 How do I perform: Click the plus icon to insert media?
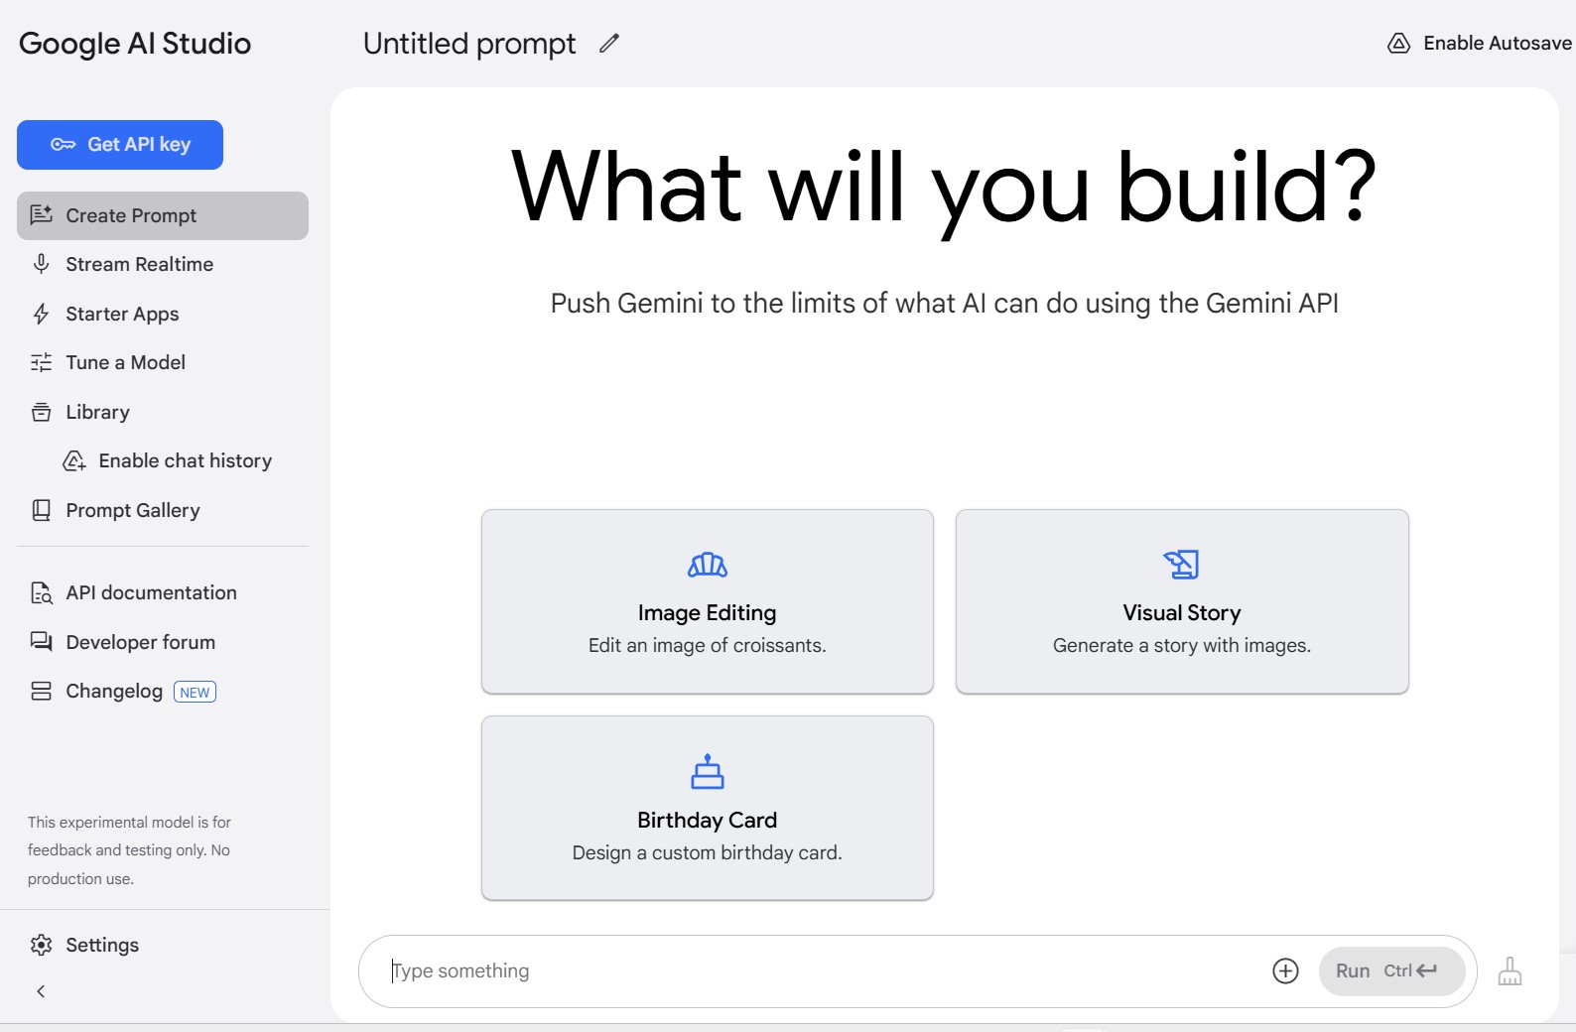[1285, 970]
